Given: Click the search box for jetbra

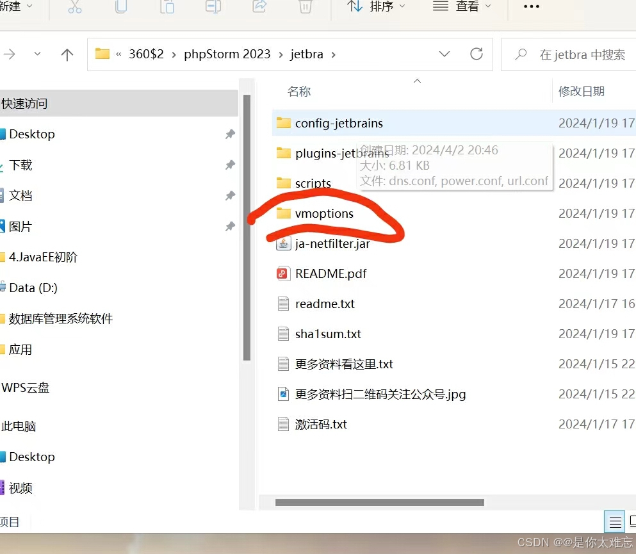Looking at the screenshot, I should coord(569,54).
